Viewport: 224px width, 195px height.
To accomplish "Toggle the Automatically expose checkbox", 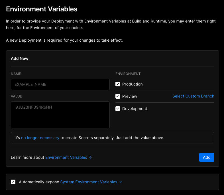I will 13,182.
